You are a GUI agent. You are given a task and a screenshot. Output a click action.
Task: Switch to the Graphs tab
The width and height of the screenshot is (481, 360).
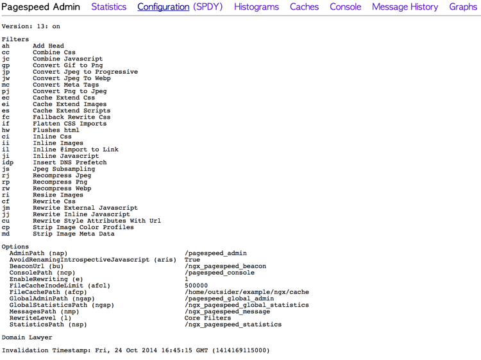tap(463, 7)
